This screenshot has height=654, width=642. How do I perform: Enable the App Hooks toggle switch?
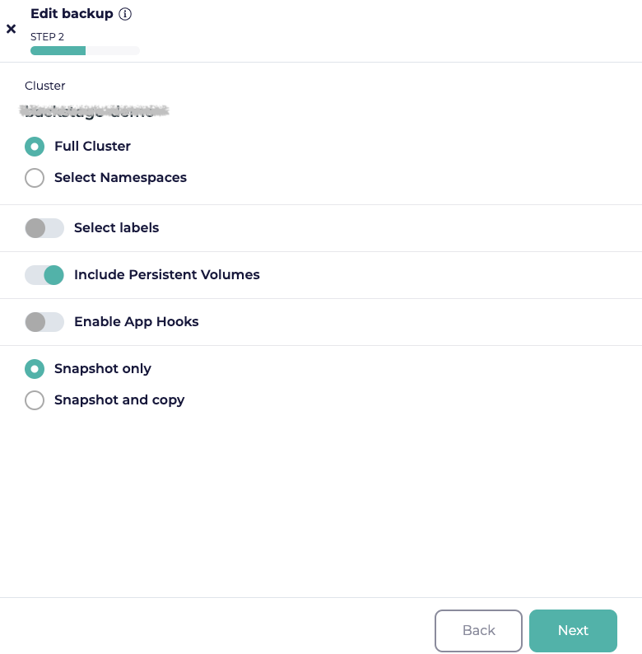[44, 322]
